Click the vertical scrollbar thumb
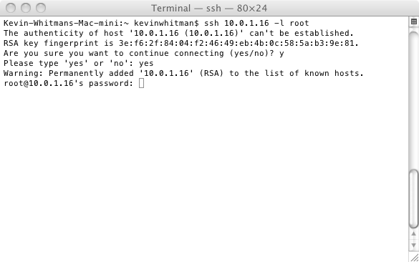 (x=414, y=198)
